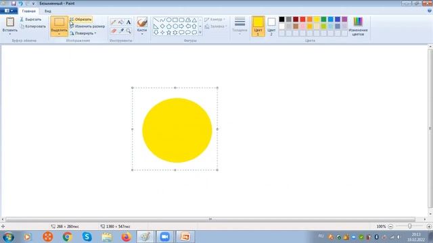The width and height of the screenshot is (433, 243).
Task: Open the Повернуть (Rotate) dropdown
Action: pos(83,33)
